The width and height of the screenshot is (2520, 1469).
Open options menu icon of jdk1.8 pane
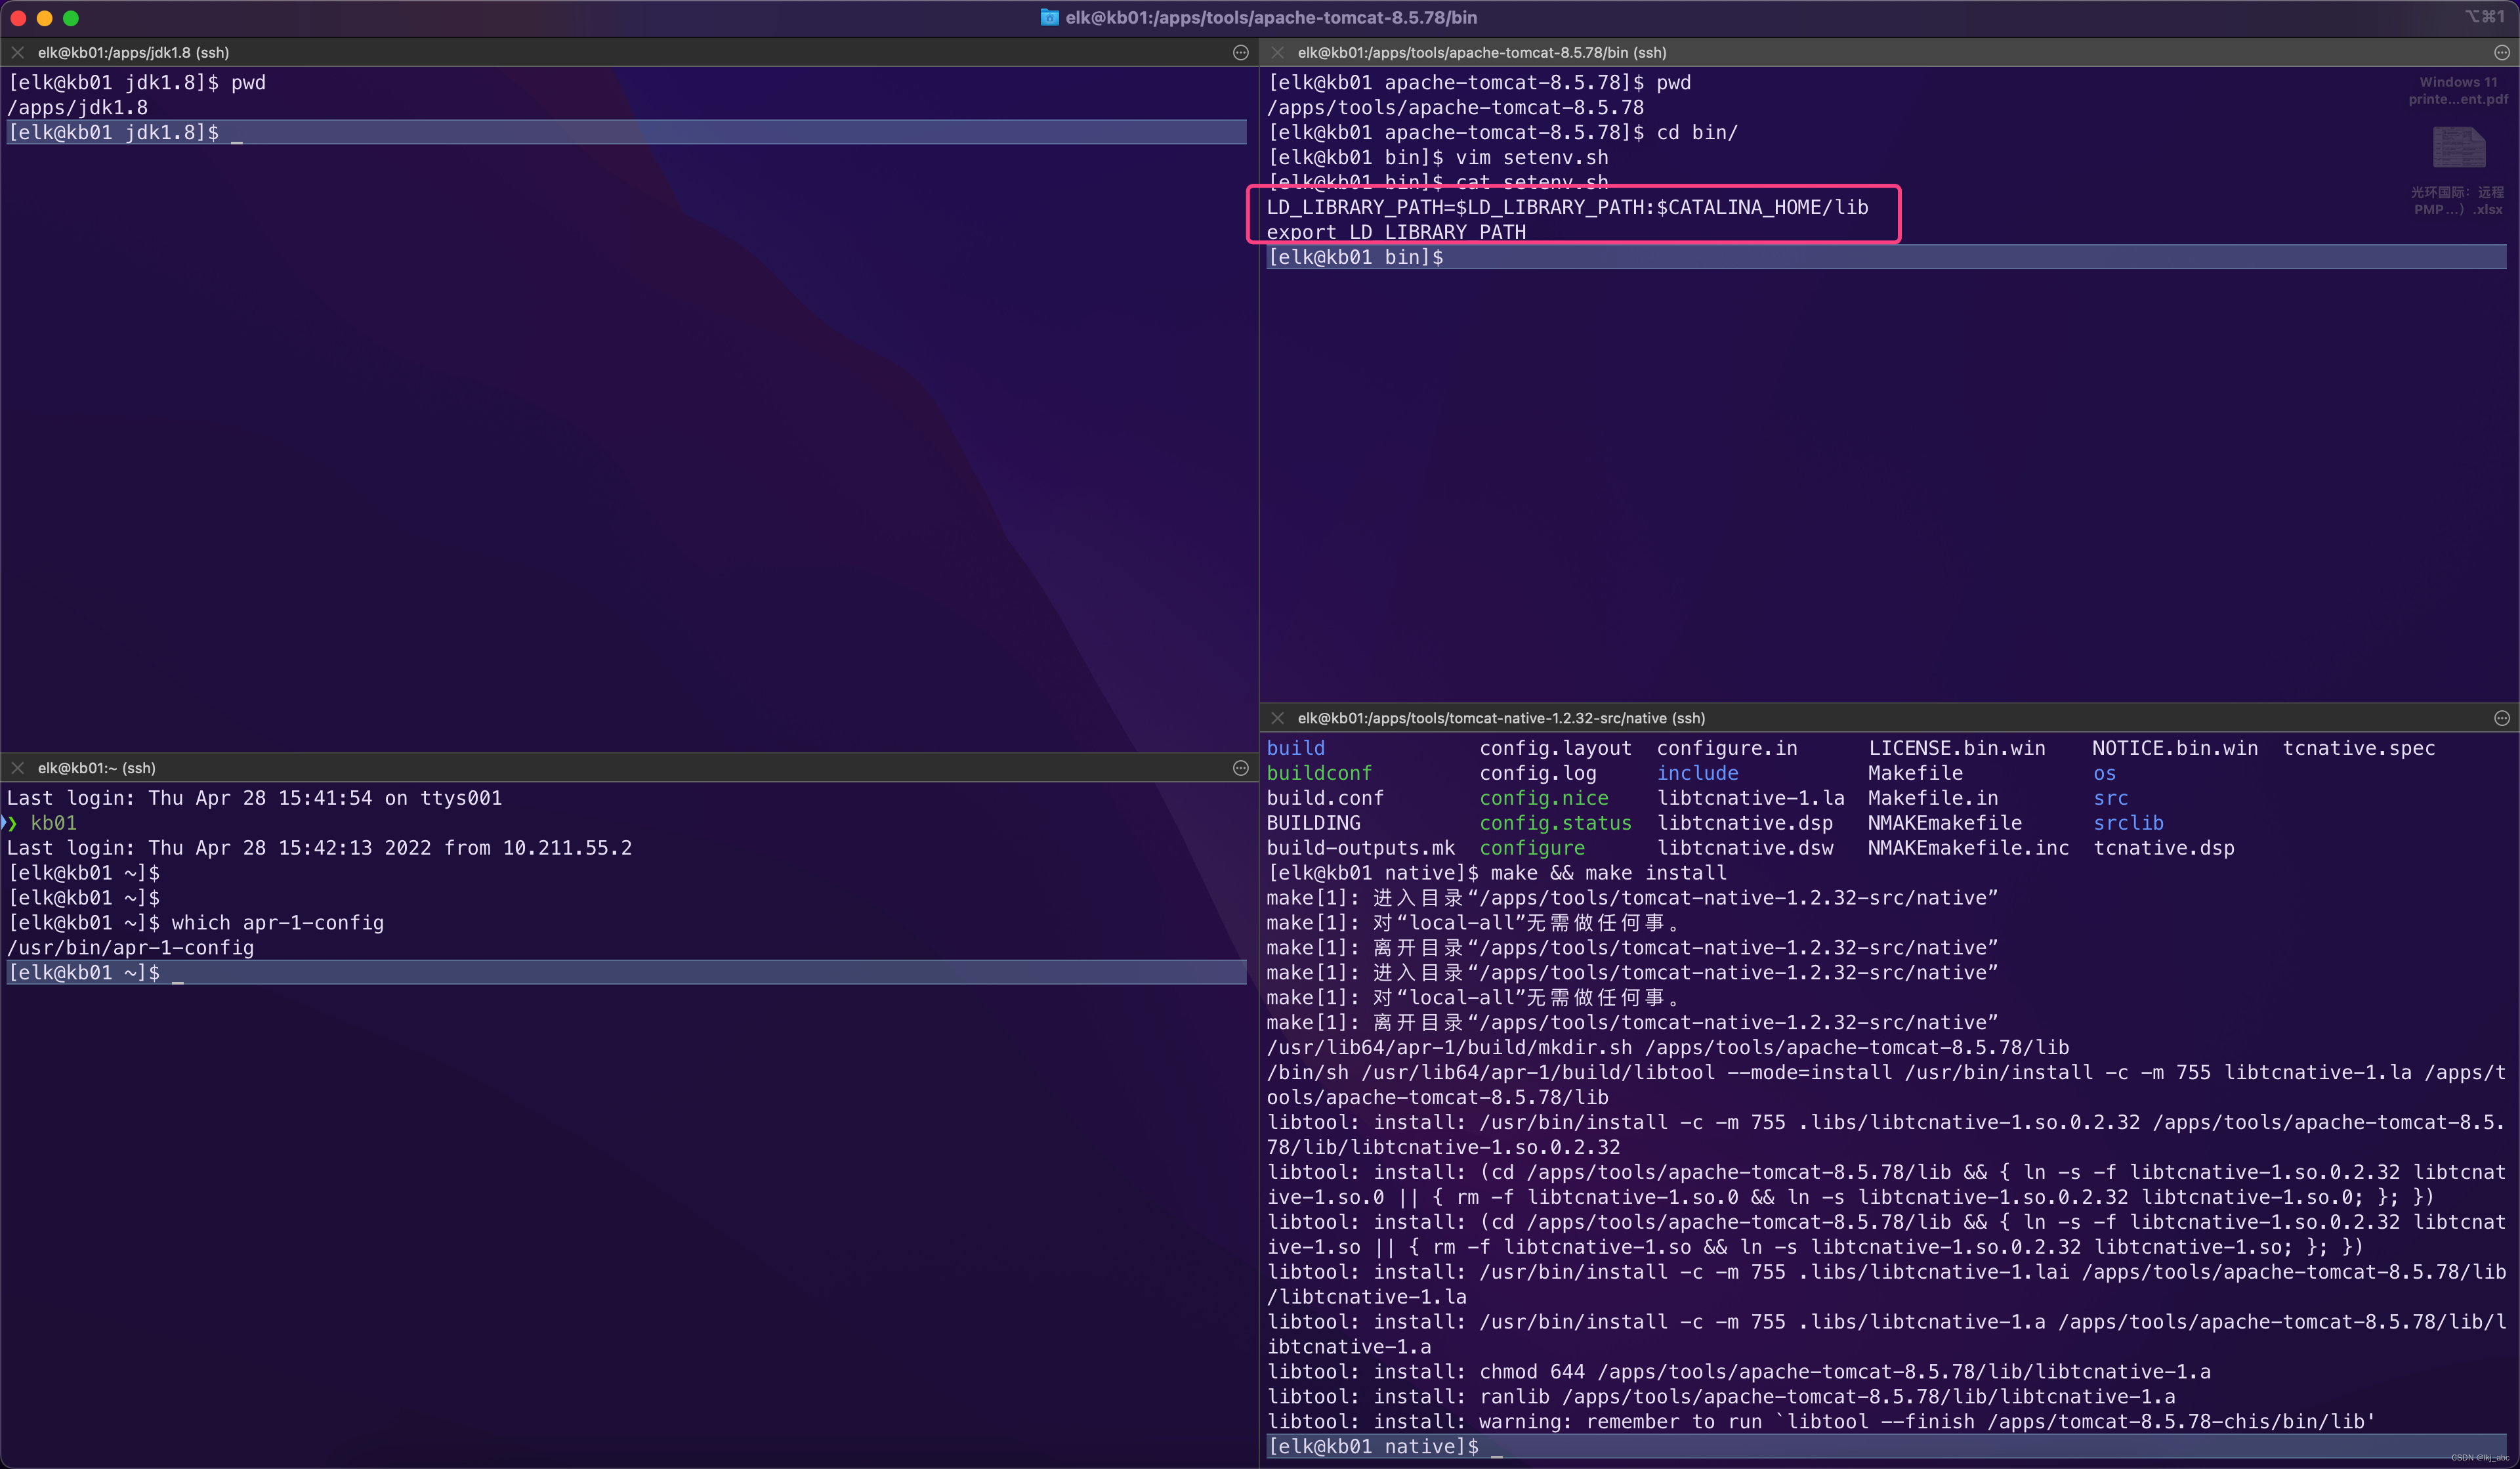coord(1240,53)
